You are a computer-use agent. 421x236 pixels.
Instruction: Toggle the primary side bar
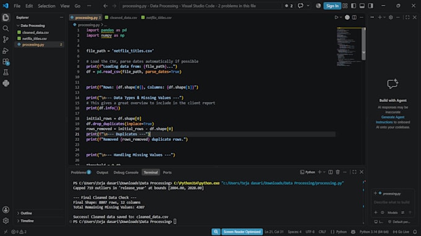(354, 6)
